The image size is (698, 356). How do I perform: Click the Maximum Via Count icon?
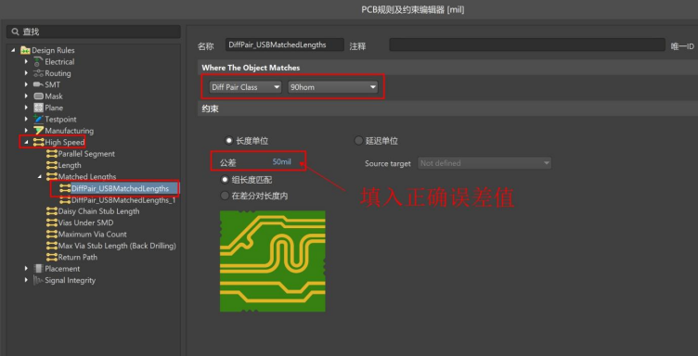tap(52, 235)
